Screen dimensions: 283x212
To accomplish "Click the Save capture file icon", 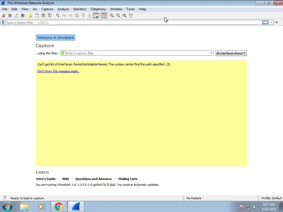I will pos(37,15).
